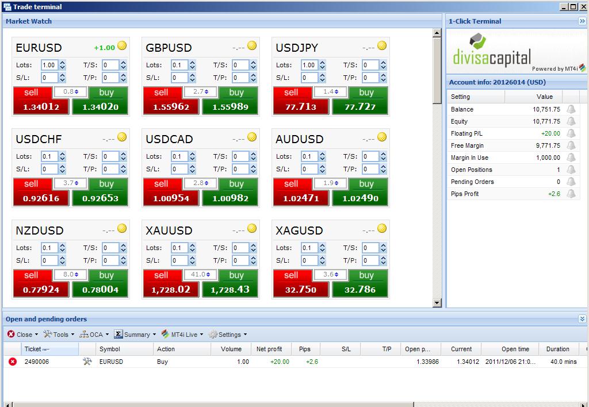The height and width of the screenshot is (407, 589).
Task: Click the alarm bell icon beside Open Positions
Action: point(571,170)
